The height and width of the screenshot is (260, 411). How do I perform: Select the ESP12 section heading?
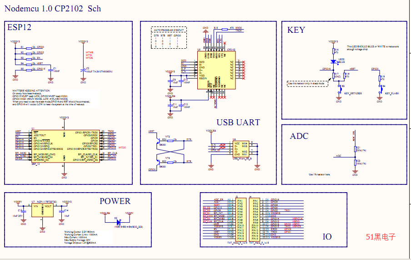click(20, 27)
